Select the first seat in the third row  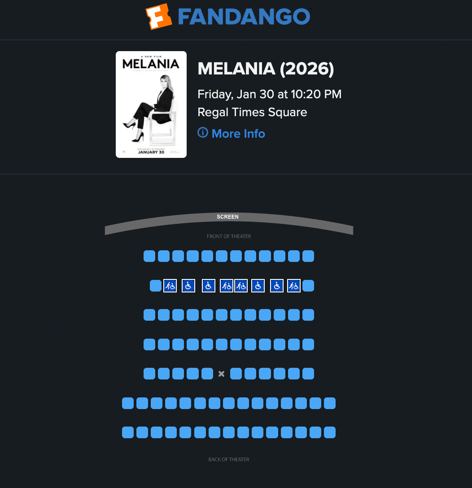coord(149,315)
